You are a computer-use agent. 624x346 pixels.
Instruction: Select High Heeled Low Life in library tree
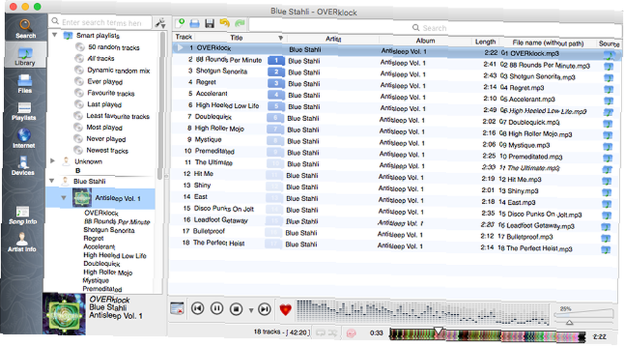(115, 255)
